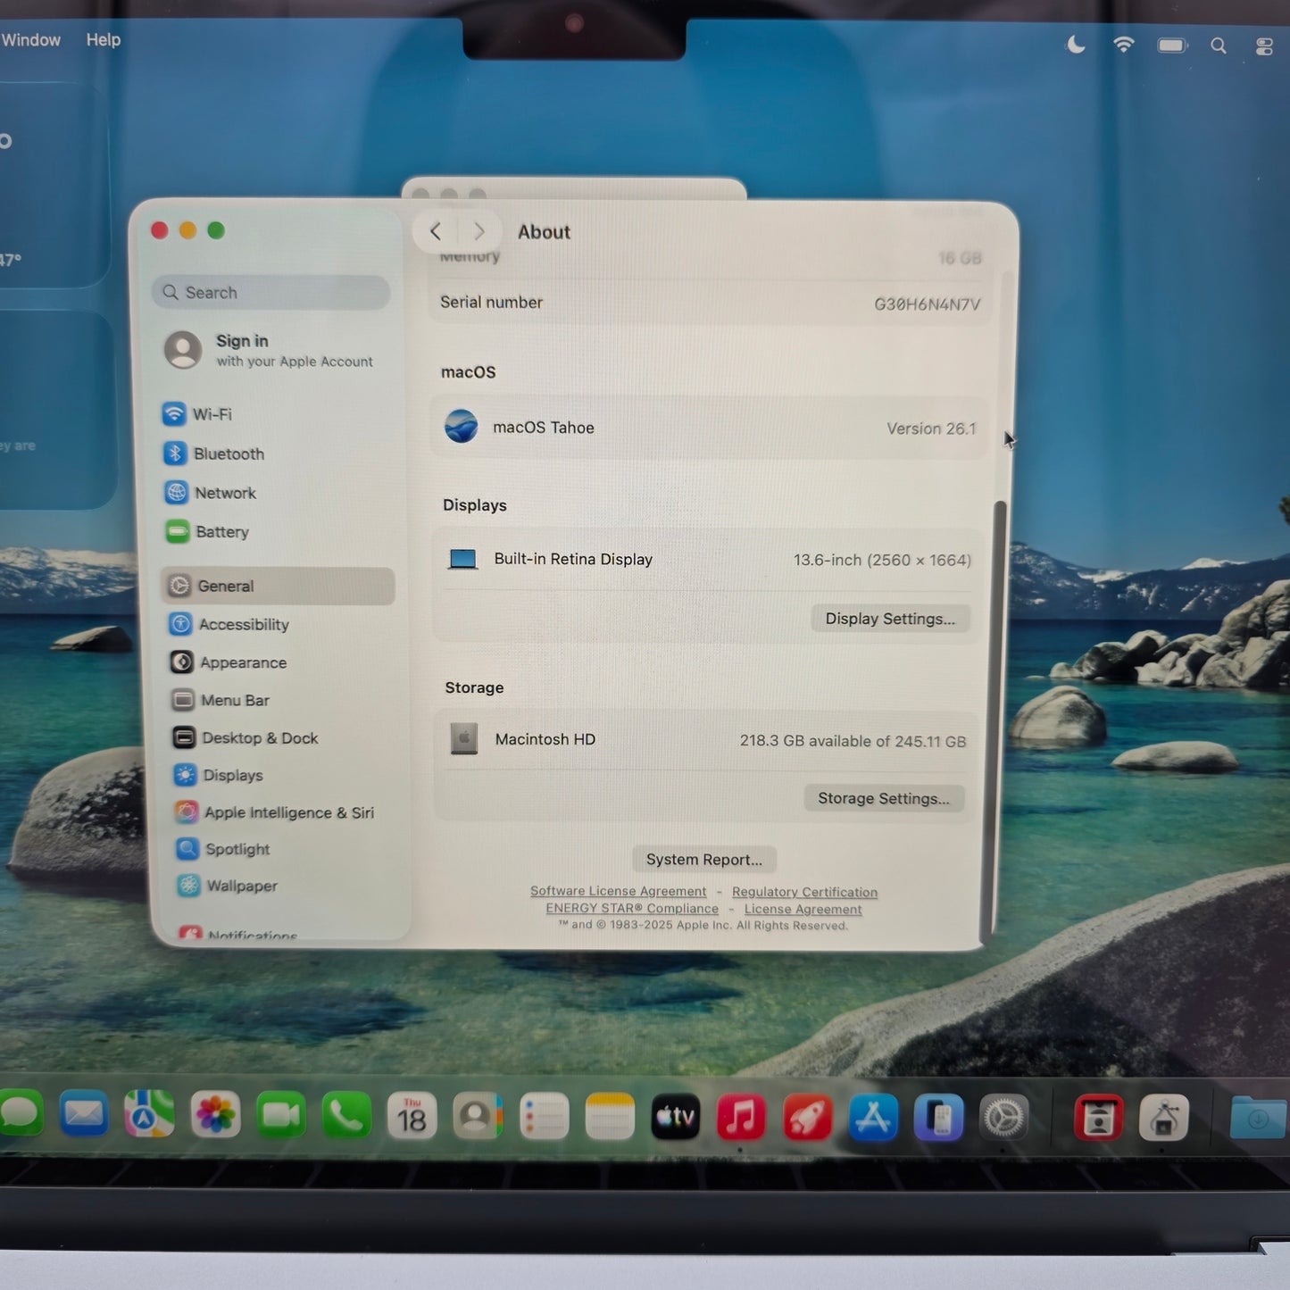The width and height of the screenshot is (1290, 1290).
Task: Open Desktop & Dock settings
Action: (x=259, y=737)
